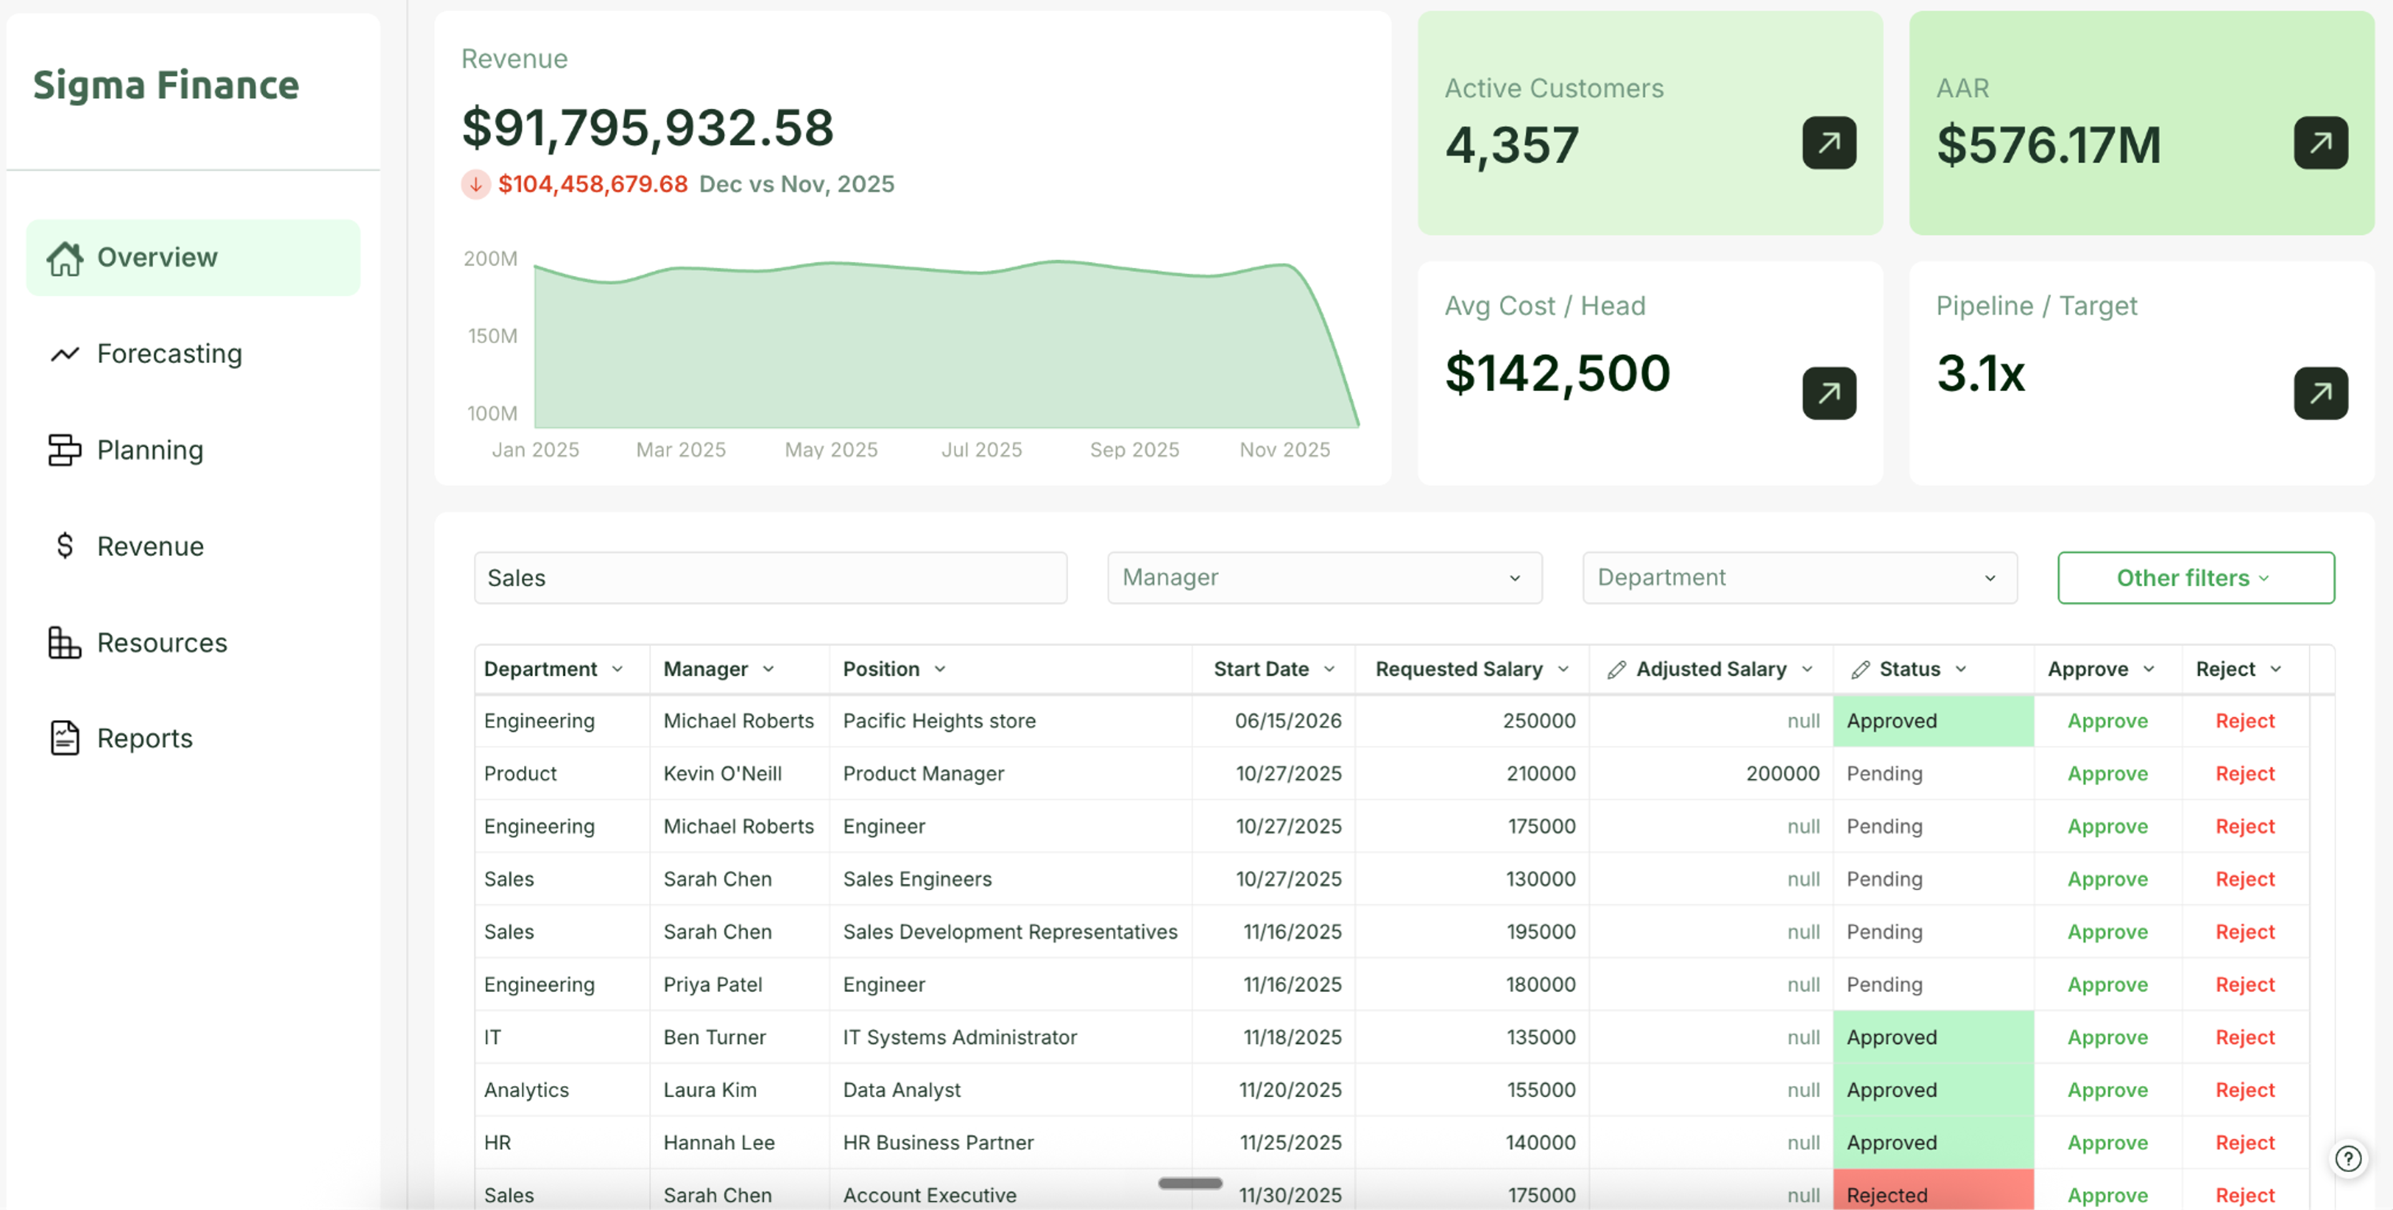This screenshot has height=1210, width=2393.
Task: Open the Overview menu item
Action: 193,257
